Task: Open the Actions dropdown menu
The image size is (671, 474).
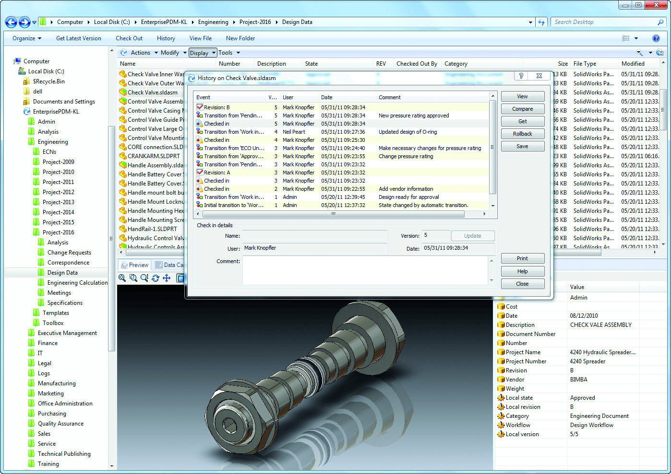Action: pyautogui.click(x=140, y=53)
